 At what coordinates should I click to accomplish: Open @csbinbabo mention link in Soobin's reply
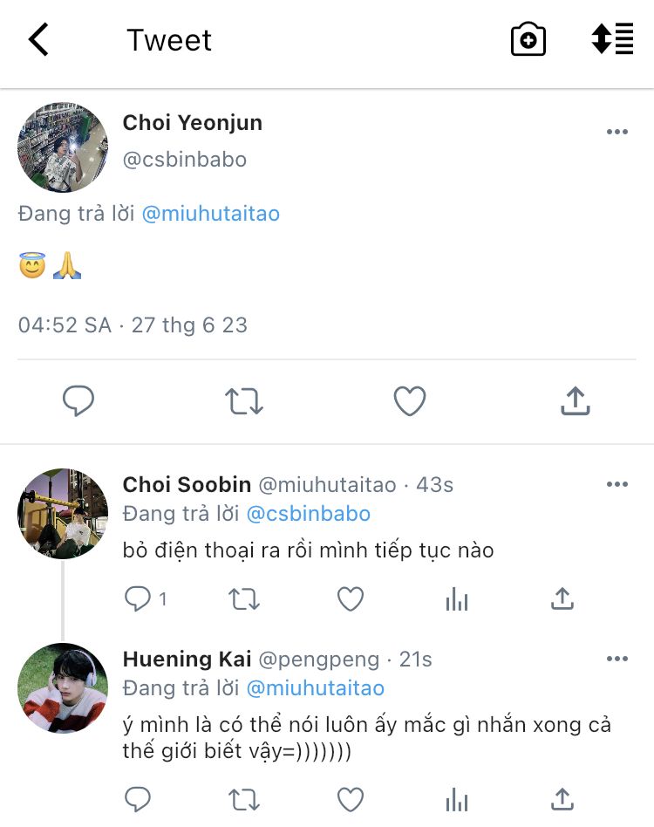tap(309, 514)
